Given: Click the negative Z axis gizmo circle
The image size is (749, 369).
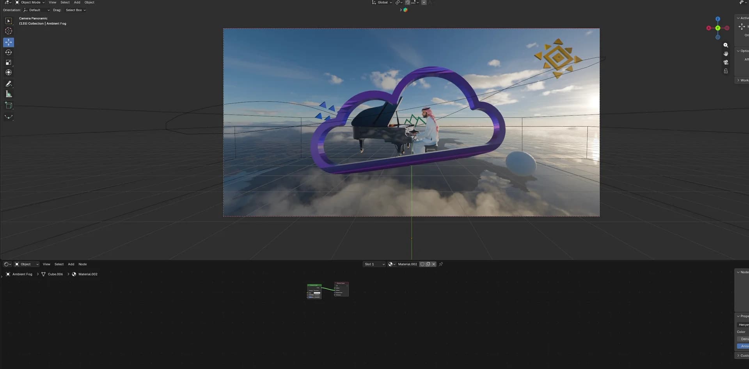Looking at the screenshot, I should (x=718, y=37).
